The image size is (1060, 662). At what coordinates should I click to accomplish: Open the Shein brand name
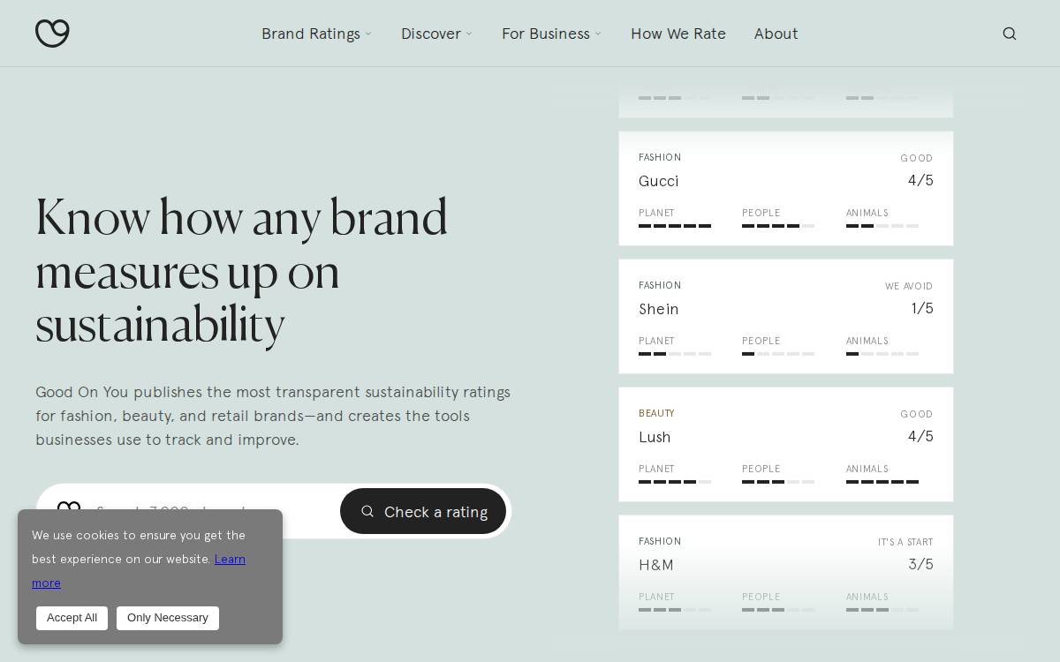659,309
